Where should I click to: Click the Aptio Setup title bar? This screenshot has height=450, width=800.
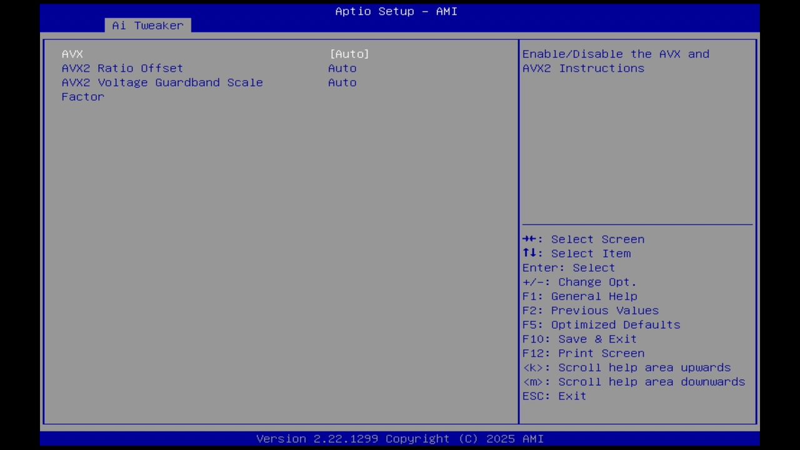[x=396, y=11]
